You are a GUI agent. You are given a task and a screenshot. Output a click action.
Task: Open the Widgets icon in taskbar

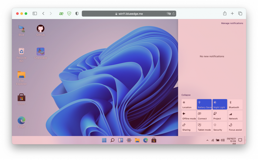(x=121, y=140)
